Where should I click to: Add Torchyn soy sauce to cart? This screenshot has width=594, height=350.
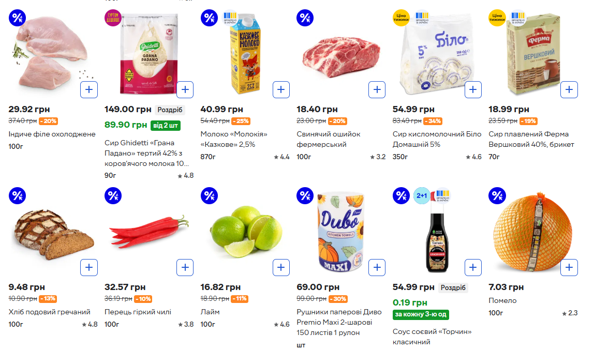pos(473,267)
